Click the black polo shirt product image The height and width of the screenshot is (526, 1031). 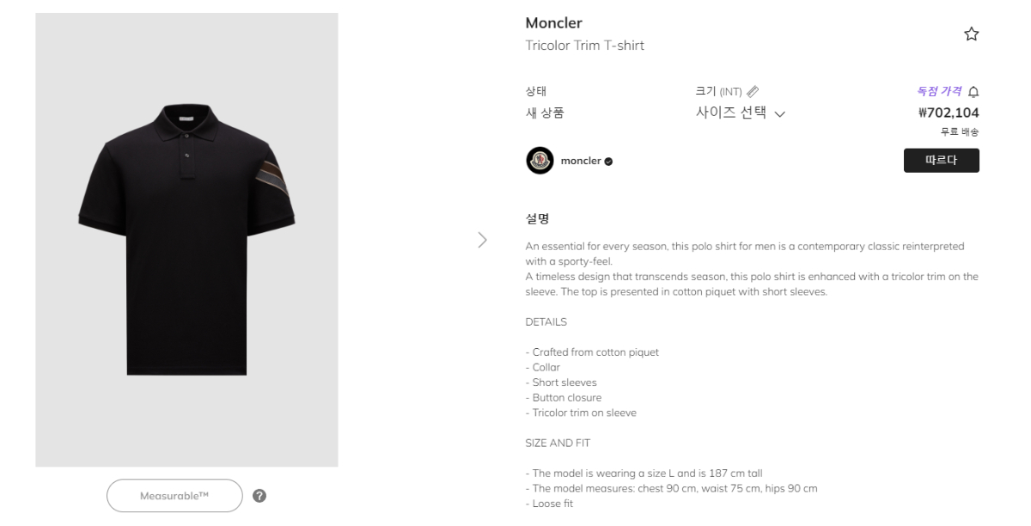tap(186, 240)
